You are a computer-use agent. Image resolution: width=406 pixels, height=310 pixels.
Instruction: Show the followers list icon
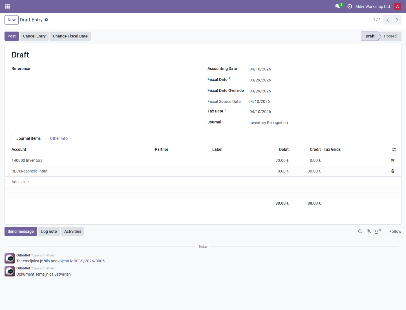(378, 231)
